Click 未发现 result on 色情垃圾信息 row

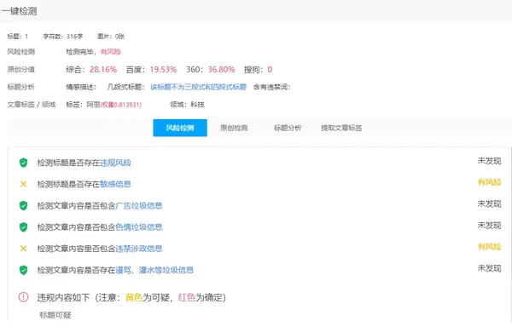click(489, 226)
